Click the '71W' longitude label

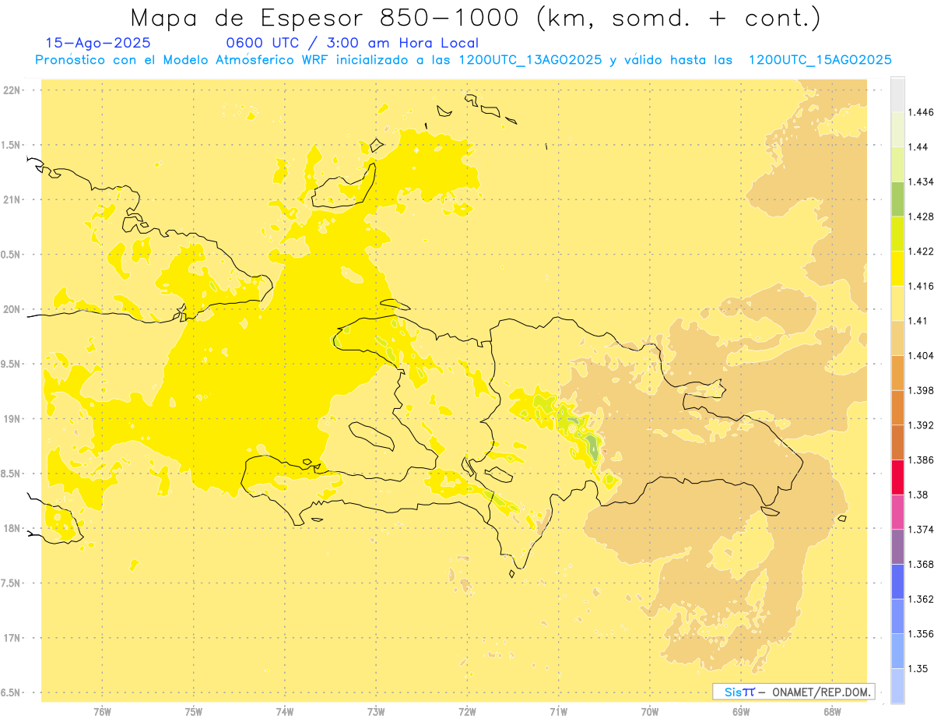coord(558,712)
